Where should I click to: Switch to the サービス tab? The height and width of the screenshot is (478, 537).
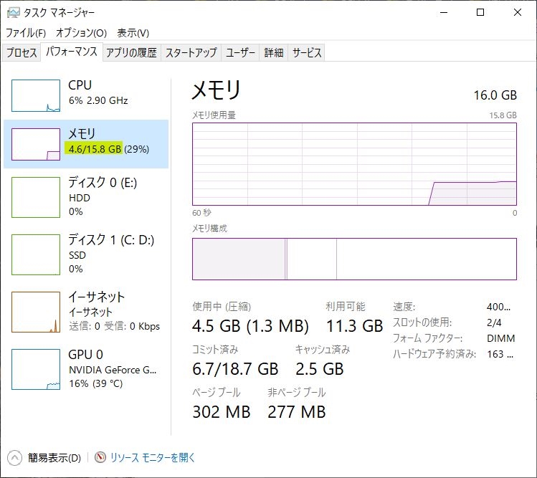click(x=307, y=52)
